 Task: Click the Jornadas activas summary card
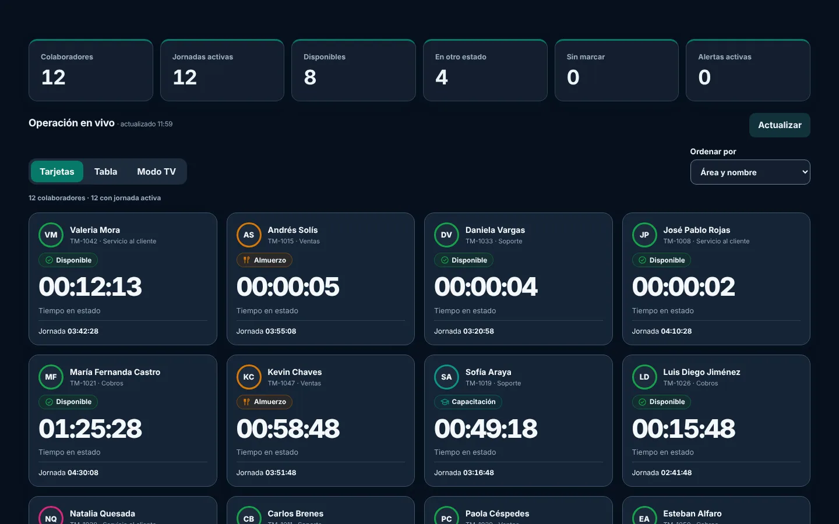coord(223,70)
